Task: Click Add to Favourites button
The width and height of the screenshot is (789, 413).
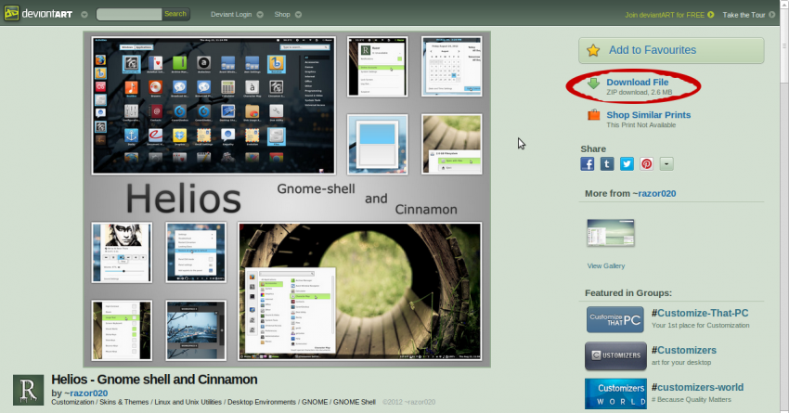Action: (671, 50)
